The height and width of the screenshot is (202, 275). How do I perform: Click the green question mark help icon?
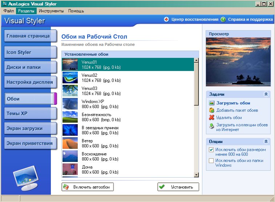click(223, 19)
